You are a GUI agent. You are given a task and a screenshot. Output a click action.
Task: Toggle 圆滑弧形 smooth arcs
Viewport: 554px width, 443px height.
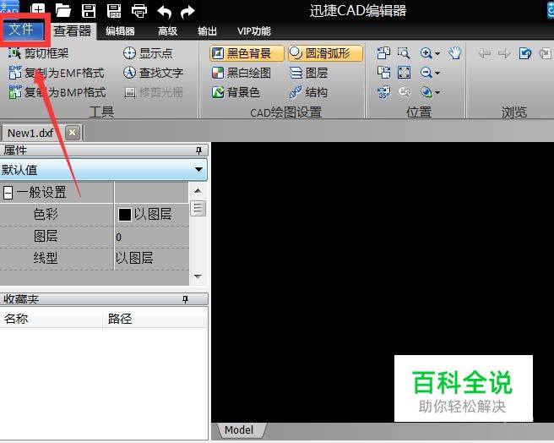(x=325, y=53)
